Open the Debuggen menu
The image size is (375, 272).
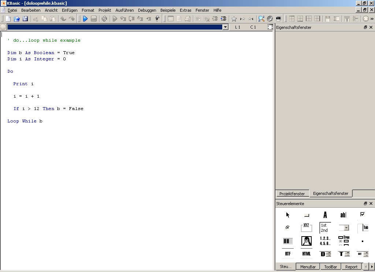click(147, 10)
